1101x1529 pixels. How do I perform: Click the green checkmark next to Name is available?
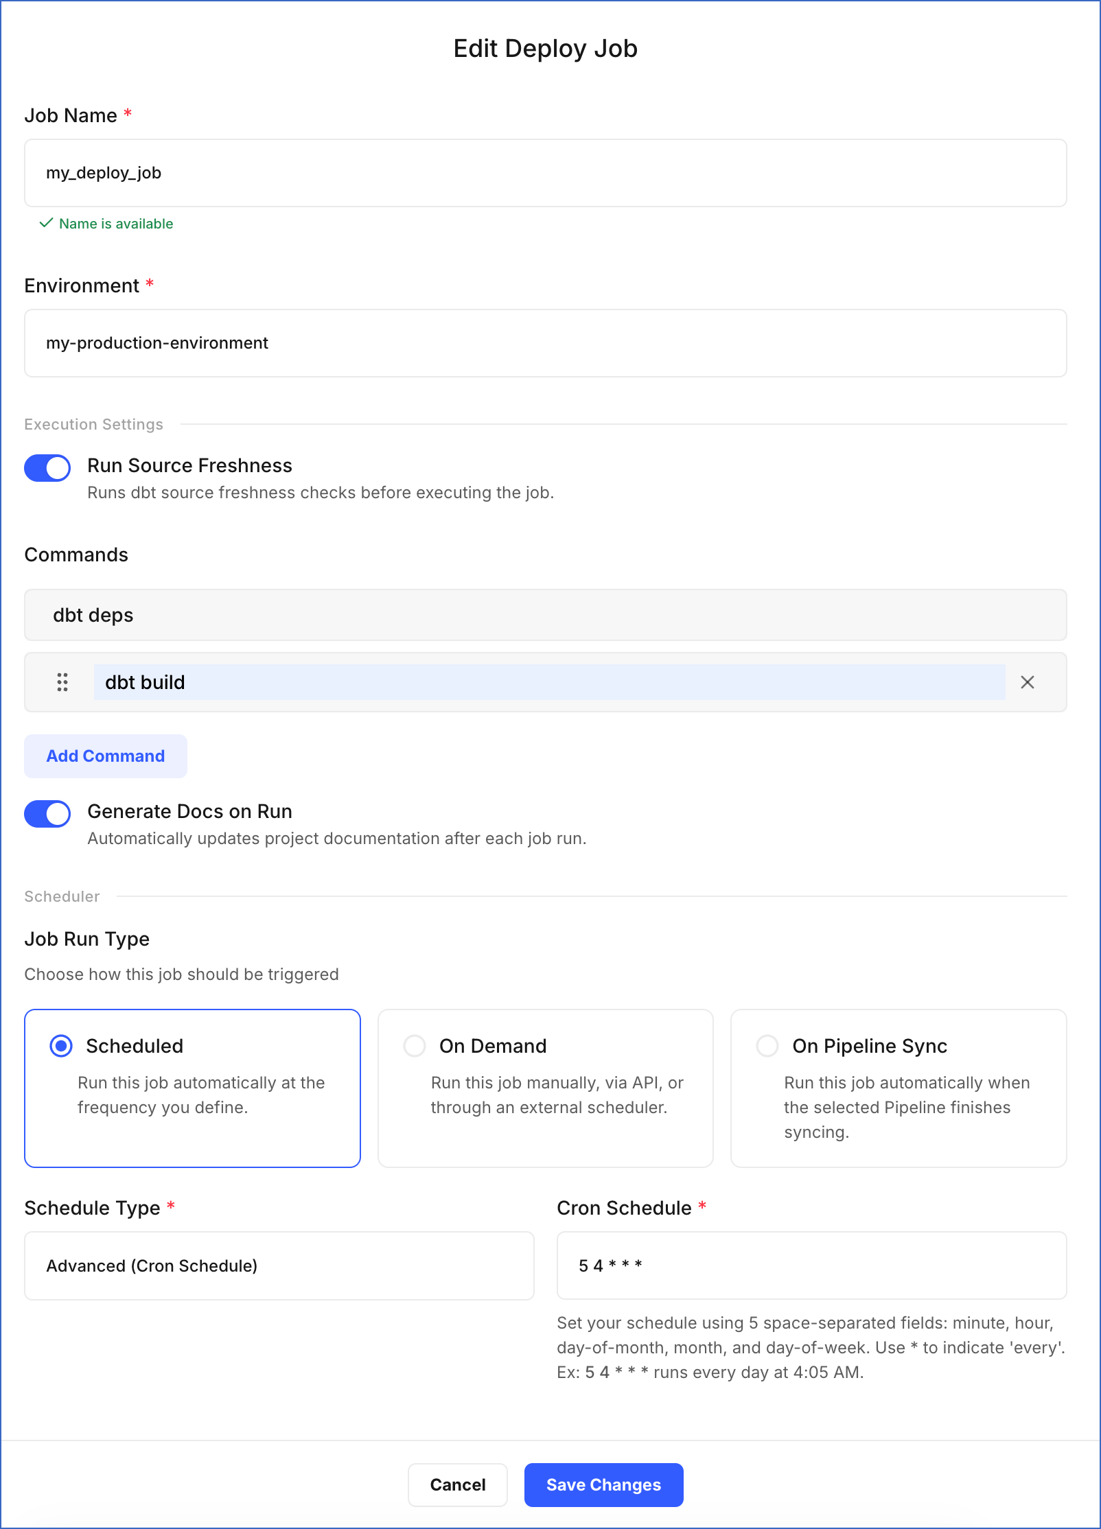pos(46,223)
